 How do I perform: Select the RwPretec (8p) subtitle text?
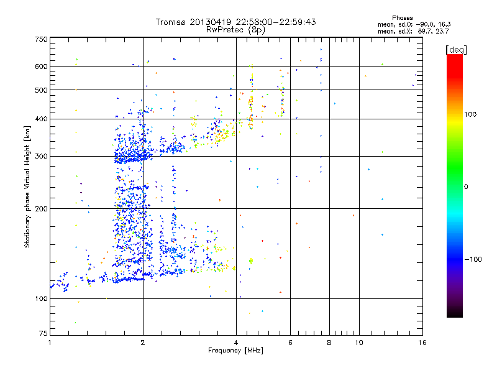[x=235, y=29]
